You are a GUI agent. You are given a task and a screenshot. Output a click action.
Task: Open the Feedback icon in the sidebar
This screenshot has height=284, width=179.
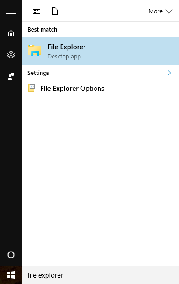coord(11,77)
